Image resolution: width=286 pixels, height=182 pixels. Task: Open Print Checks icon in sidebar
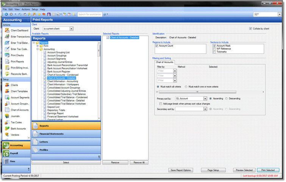(x=7, y=55)
